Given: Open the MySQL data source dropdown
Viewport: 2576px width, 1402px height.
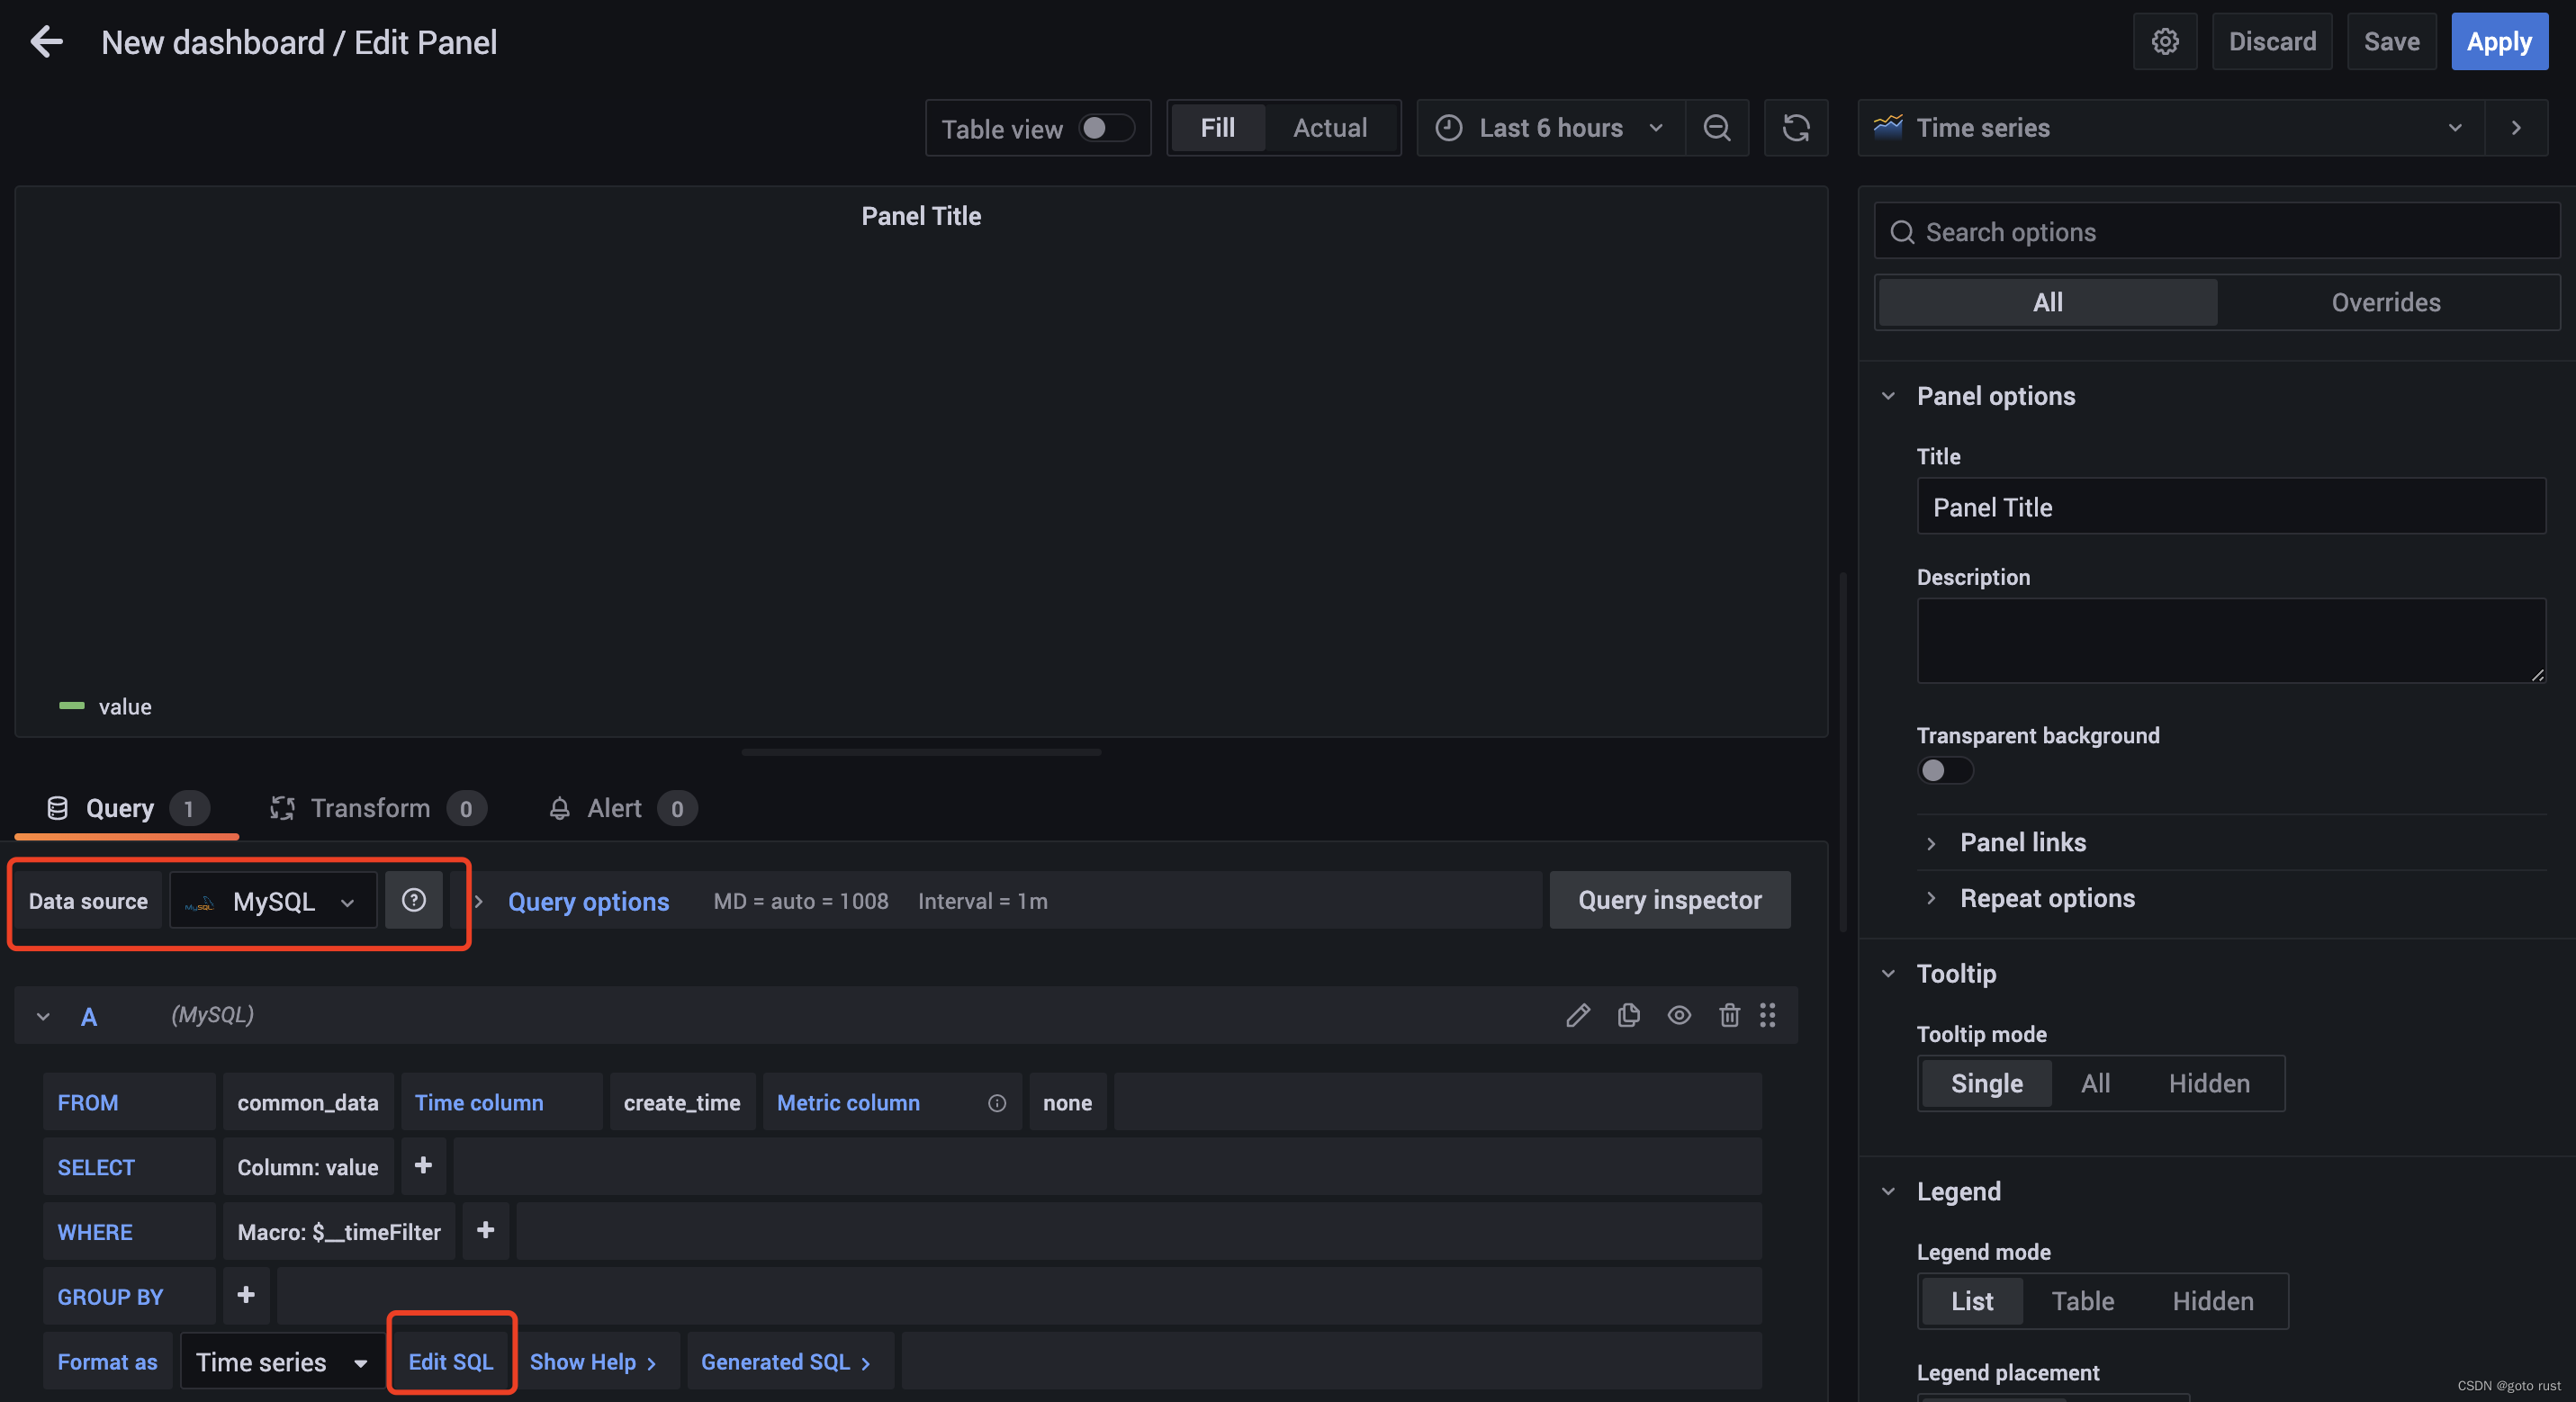Looking at the screenshot, I should 273,900.
